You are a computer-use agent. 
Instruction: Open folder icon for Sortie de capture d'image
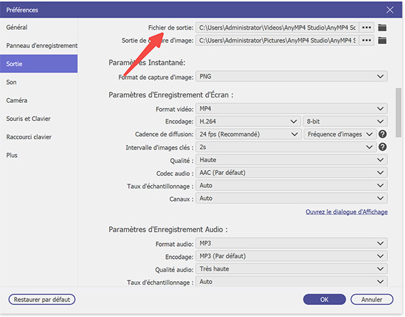(383, 41)
